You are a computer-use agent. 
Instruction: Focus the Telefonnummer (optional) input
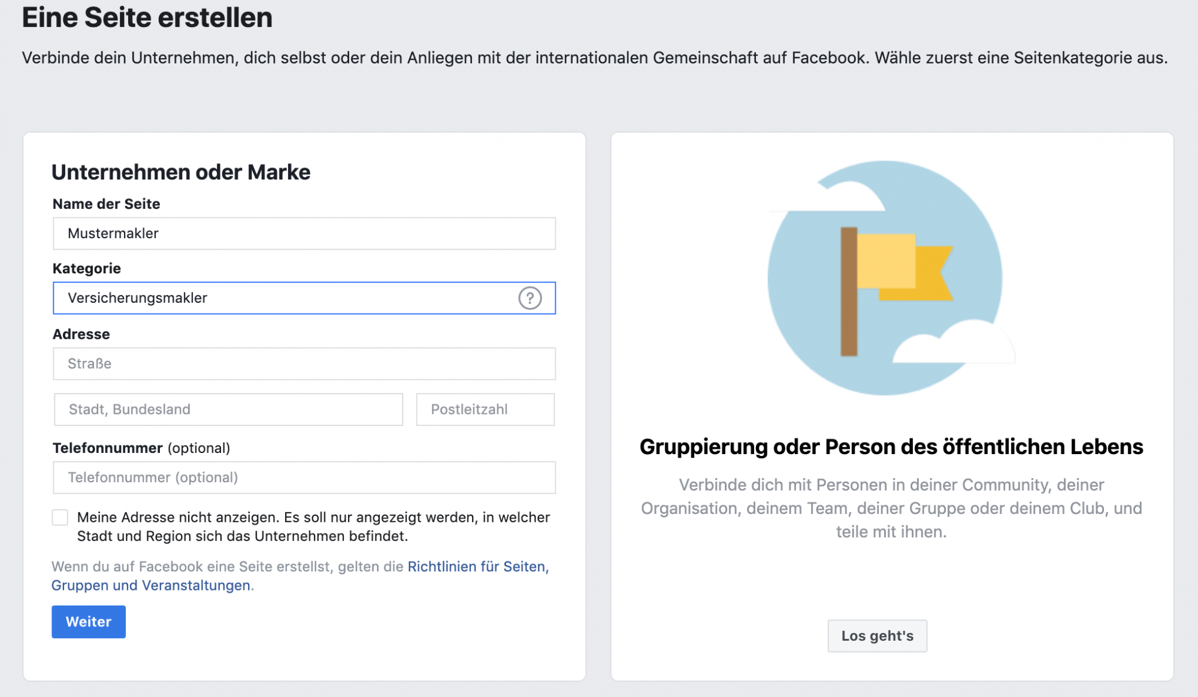(x=304, y=477)
